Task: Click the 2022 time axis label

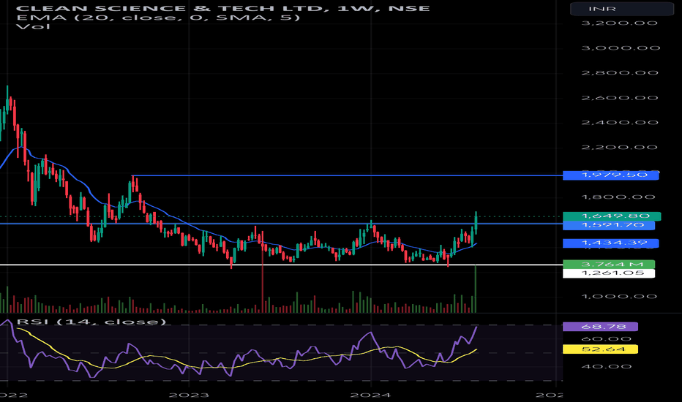Action: [x=13, y=395]
